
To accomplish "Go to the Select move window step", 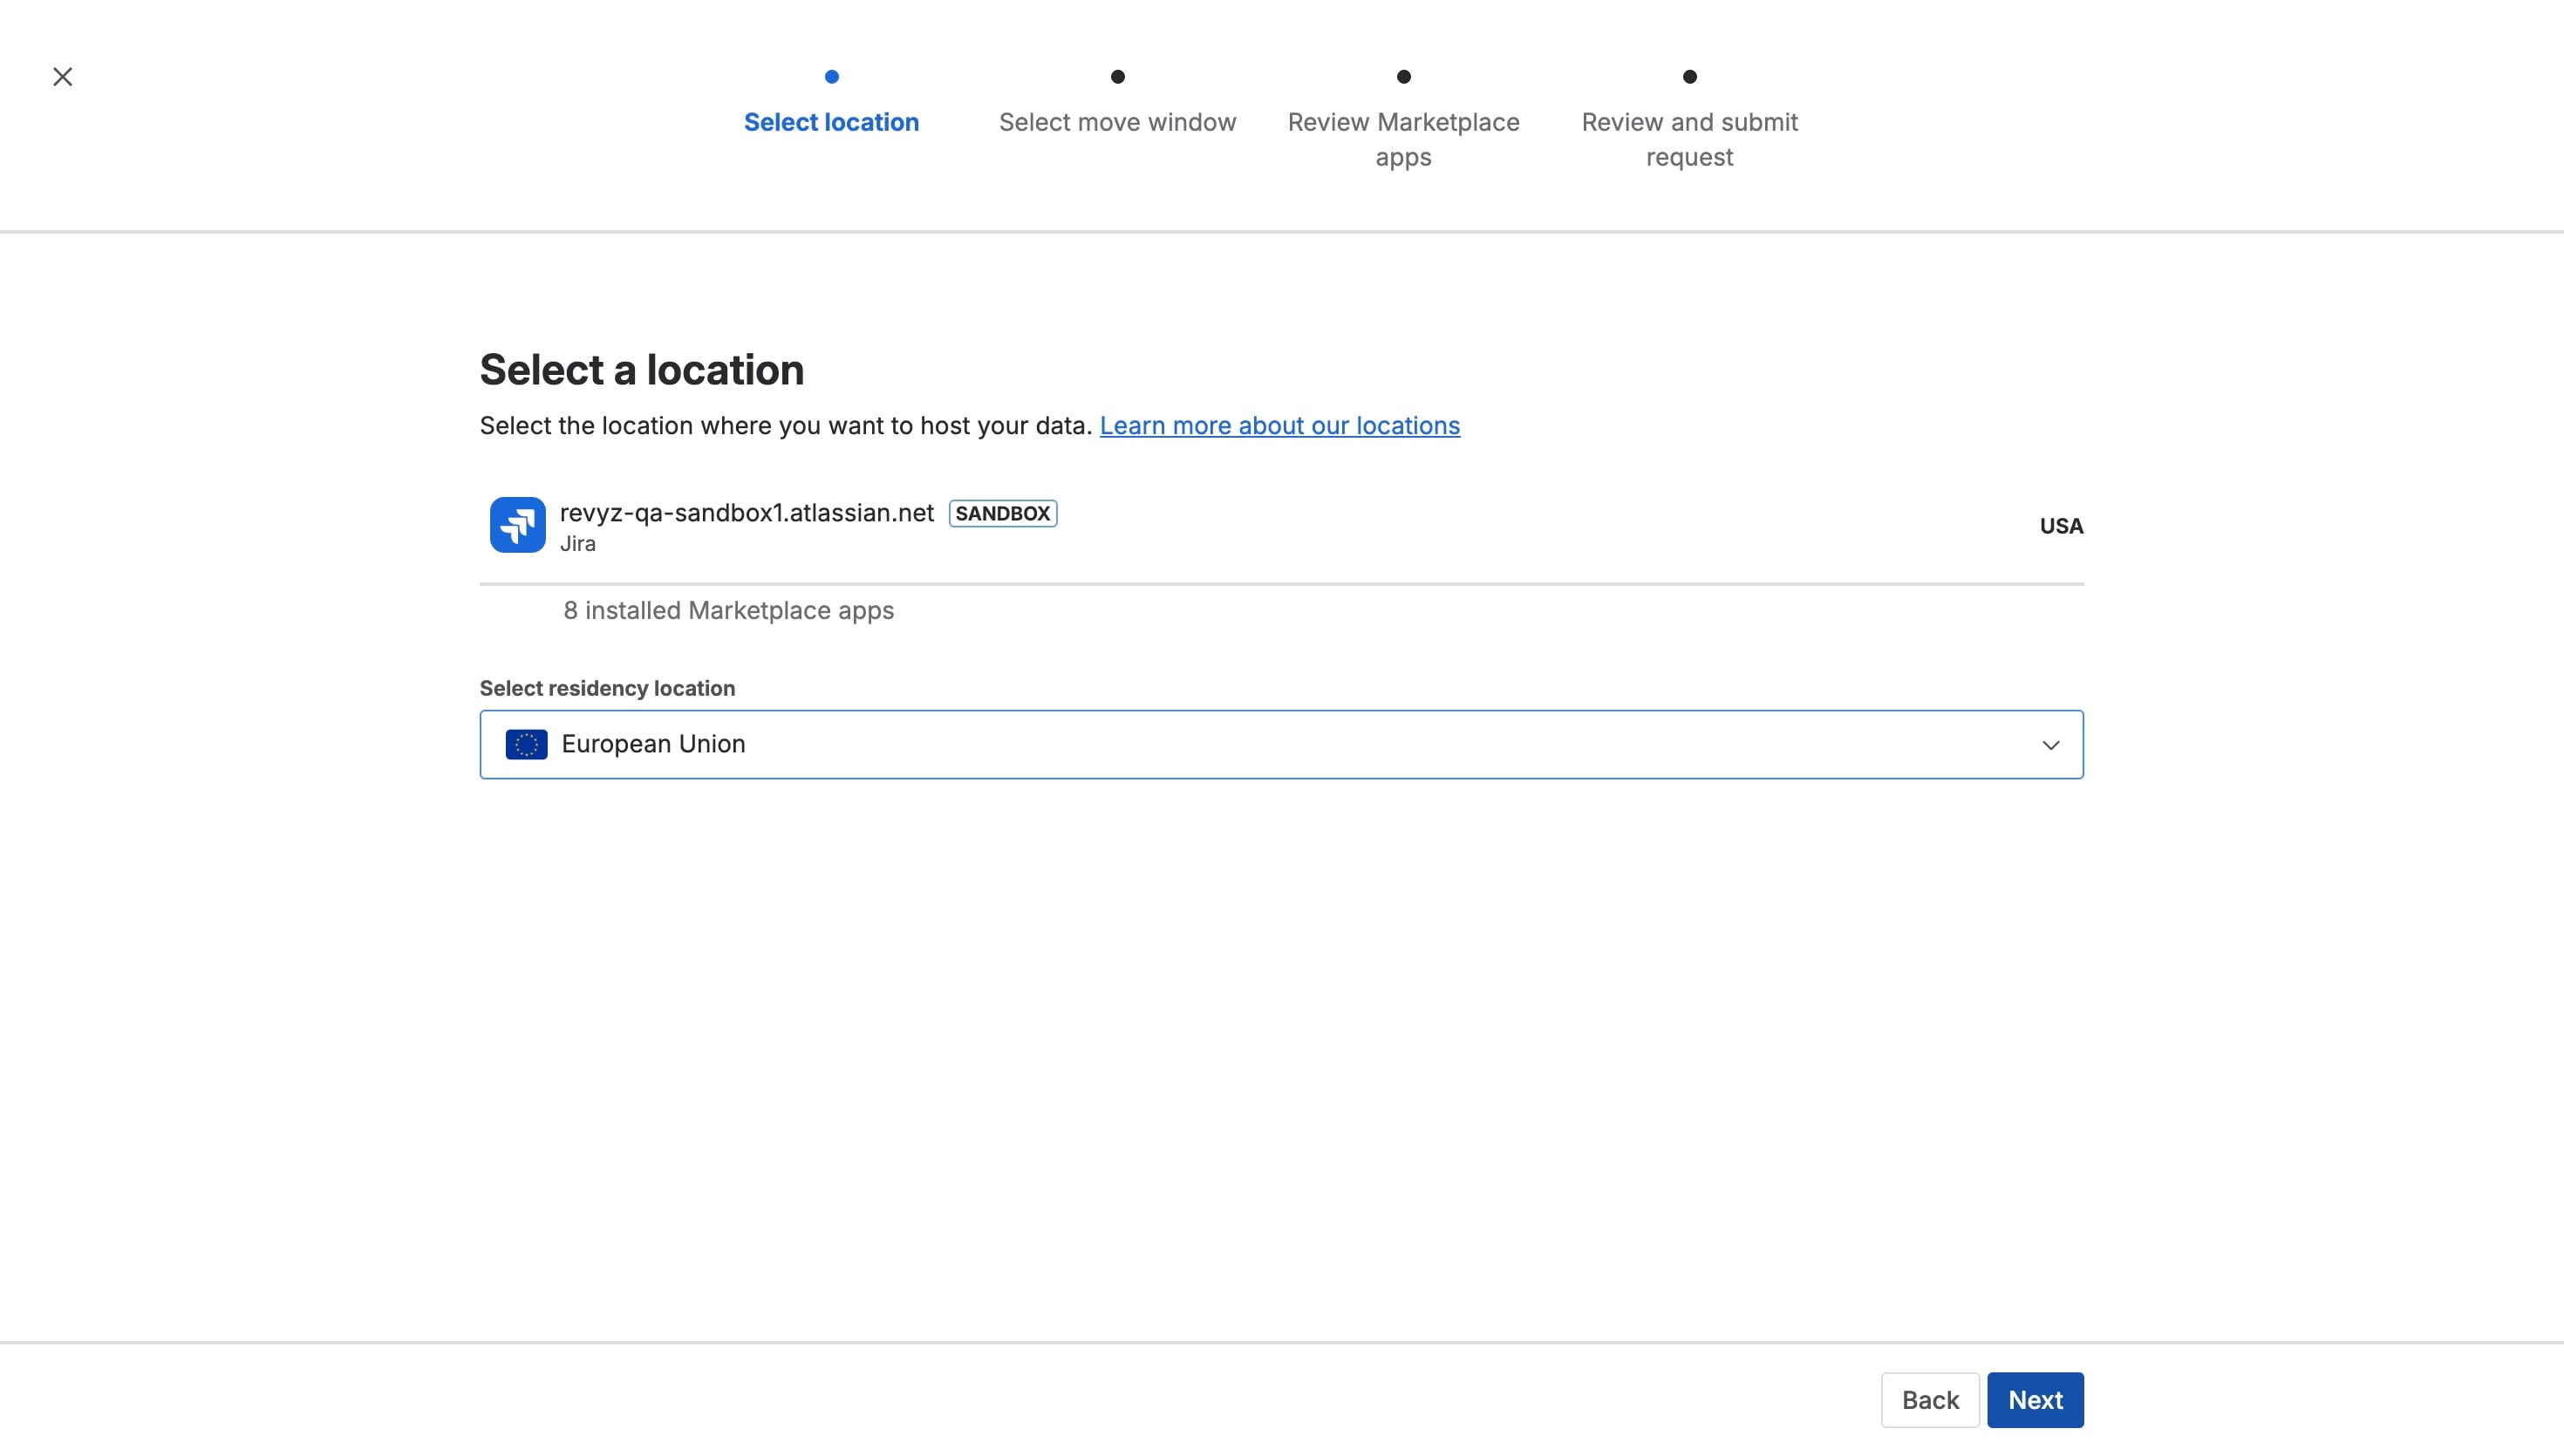I will tap(1117, 122).
